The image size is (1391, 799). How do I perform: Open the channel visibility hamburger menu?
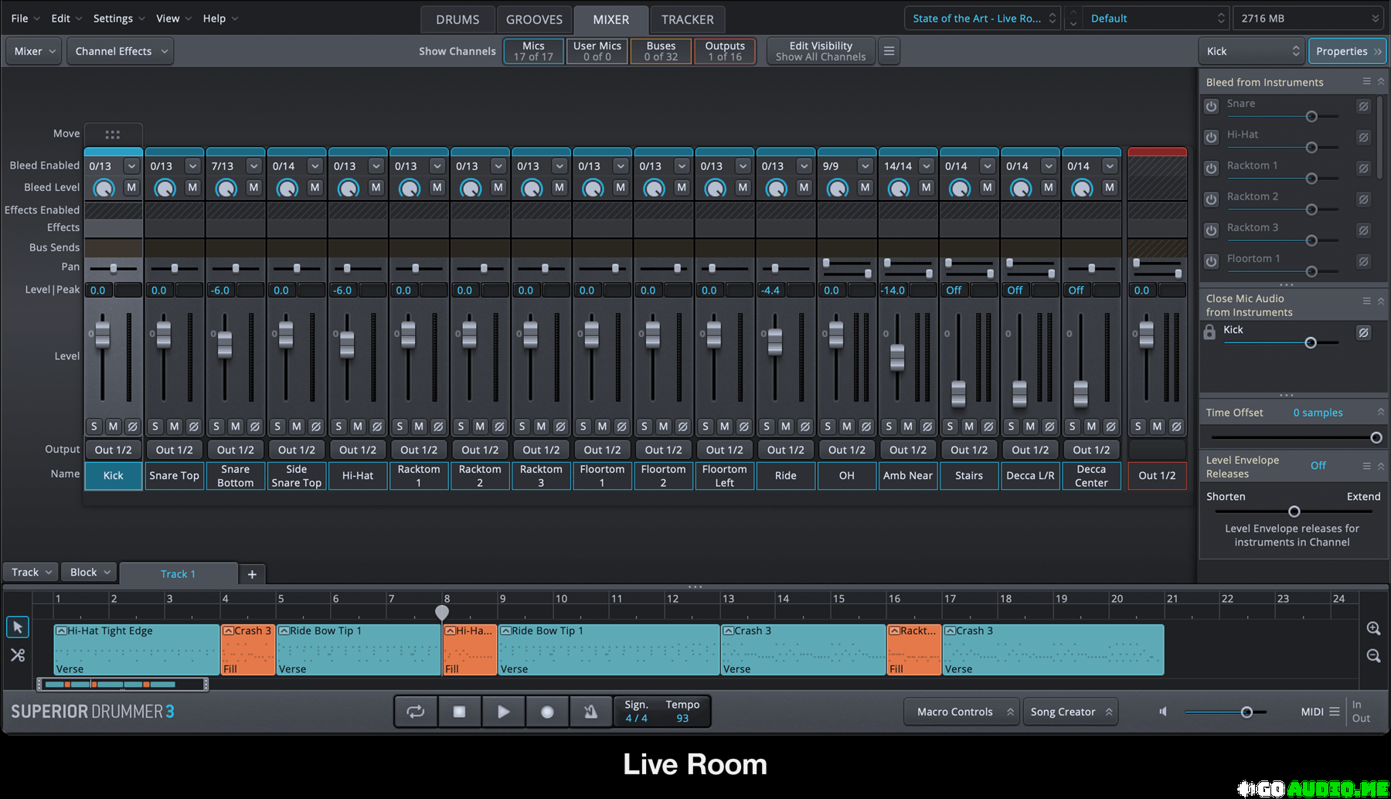pyautogui.click(x=889, y=51)
